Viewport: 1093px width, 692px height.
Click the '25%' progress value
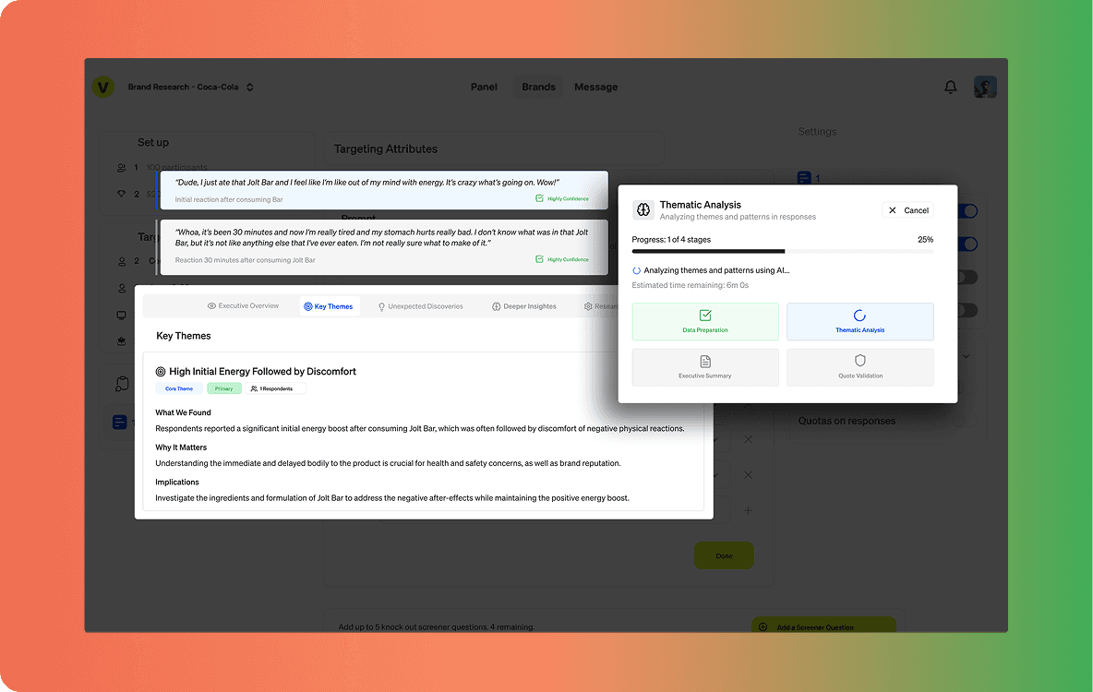(925, 240)
